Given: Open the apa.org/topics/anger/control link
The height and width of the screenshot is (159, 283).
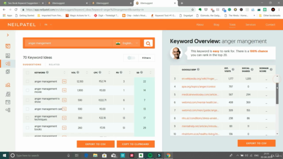Looking at the screenshot, I should tap(199, 87).
